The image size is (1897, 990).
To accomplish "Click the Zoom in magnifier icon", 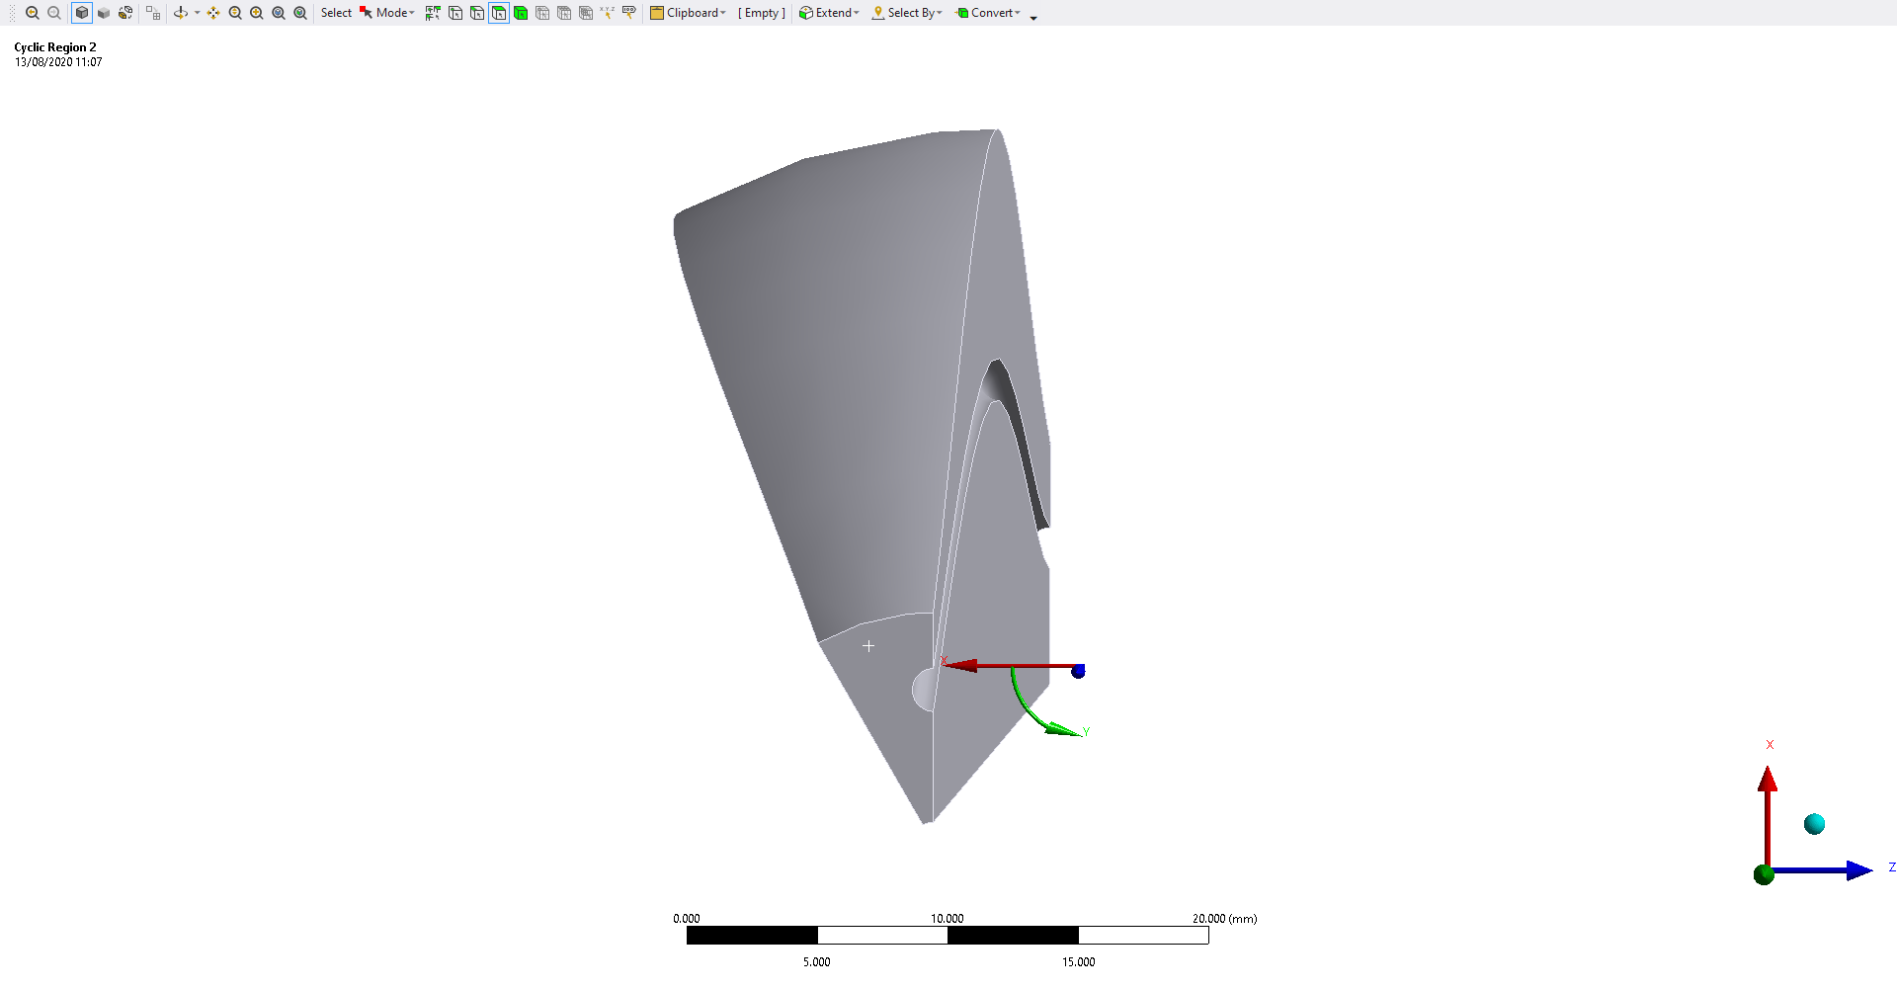I will click(x=257, y=13).
